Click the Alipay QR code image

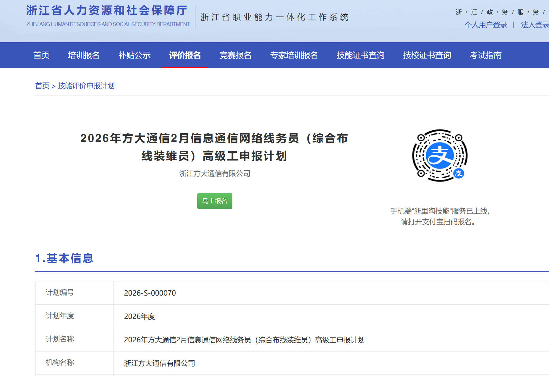click(x=440, y=155)
